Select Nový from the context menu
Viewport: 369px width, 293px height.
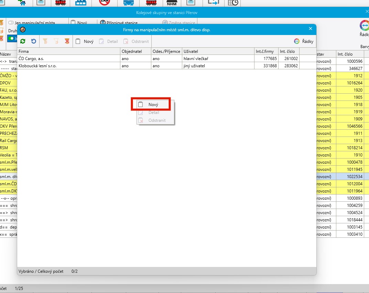click(x=153, y=105)
